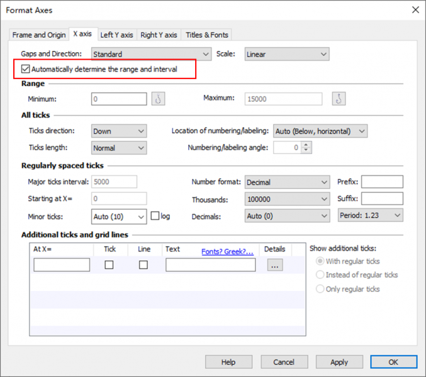Click the Apply button

339,362
